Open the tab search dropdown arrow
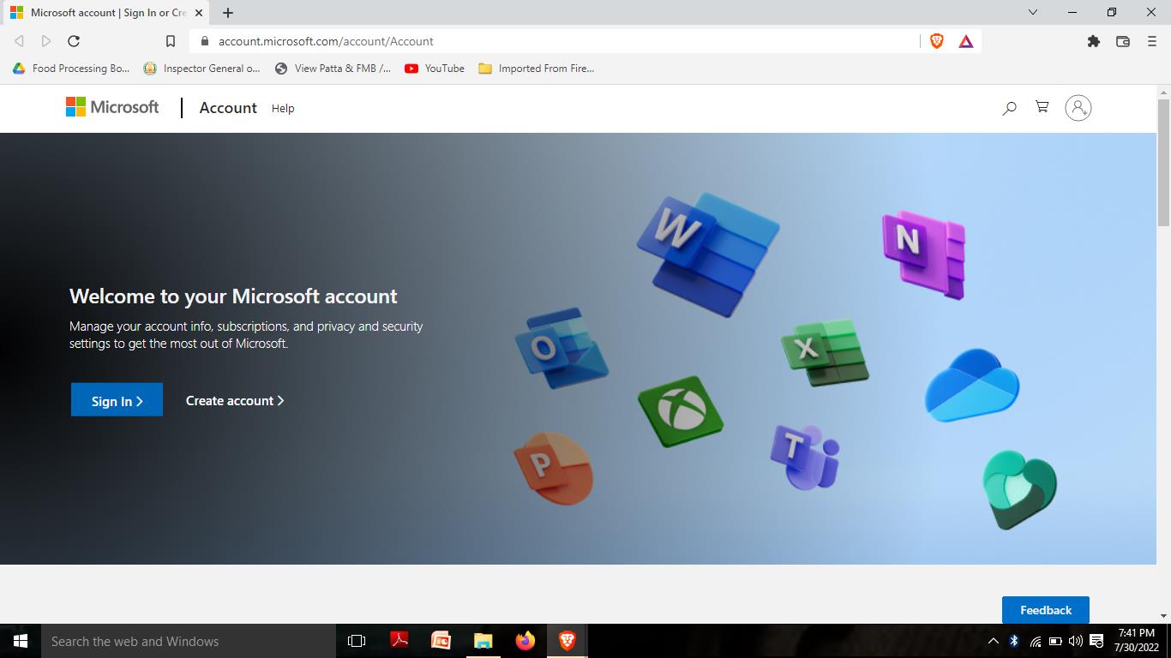The image size is (1171, 658). click(1032, 12)
